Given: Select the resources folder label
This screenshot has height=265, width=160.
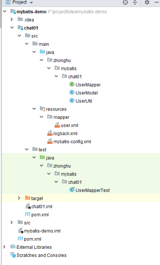Looking at the screenshot, I should pos(56,109).
